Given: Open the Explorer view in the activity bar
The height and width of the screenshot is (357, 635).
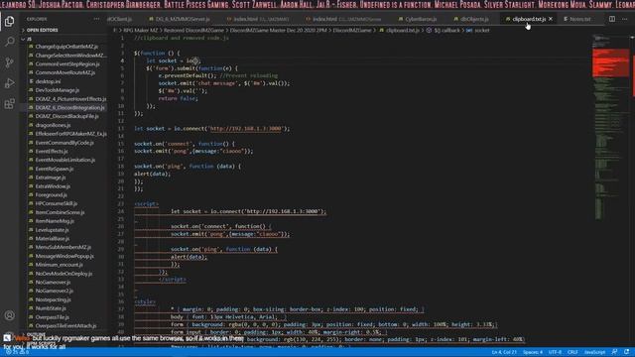Looking at the screenshot, I should (9, 21).
